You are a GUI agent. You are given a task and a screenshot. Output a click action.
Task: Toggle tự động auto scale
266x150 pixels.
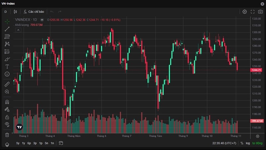click(257, 143)
